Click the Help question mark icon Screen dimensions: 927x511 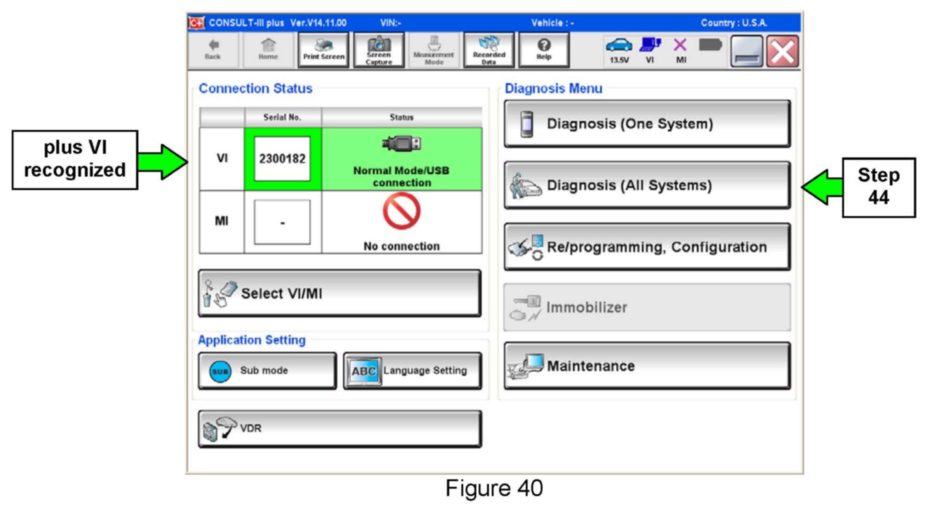(x=543, y=49)
